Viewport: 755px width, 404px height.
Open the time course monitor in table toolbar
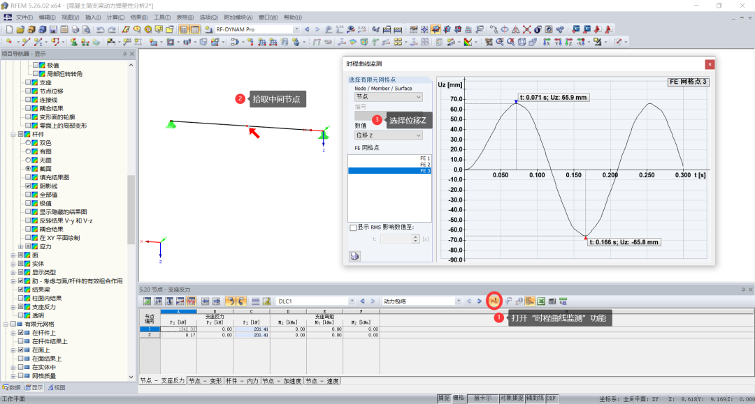pyautogui.click(x=494, y=301)
